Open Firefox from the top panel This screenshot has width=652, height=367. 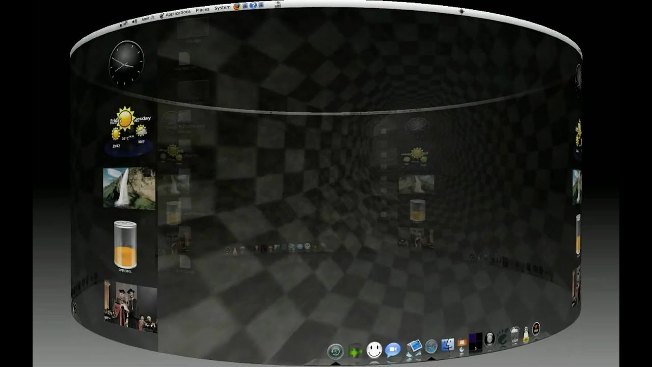(x=236, y=7)
